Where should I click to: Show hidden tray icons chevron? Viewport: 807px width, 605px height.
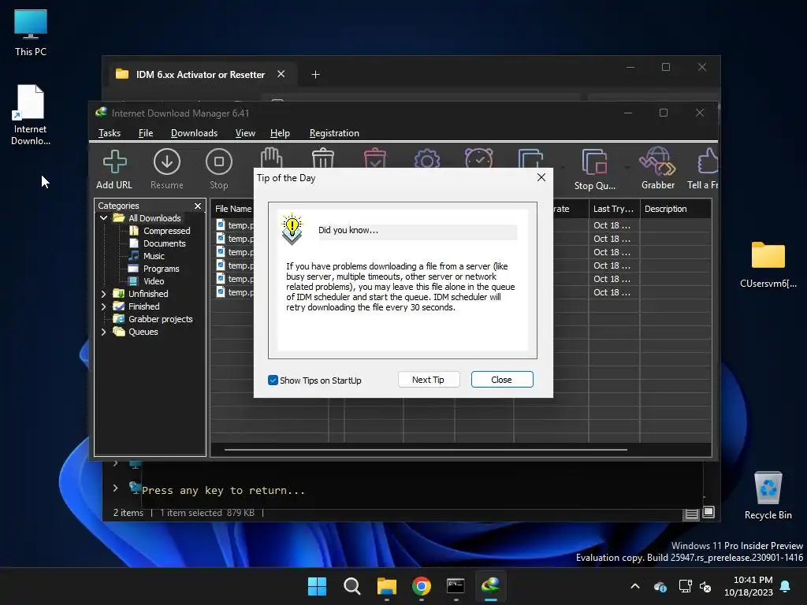tap(635, 586)
